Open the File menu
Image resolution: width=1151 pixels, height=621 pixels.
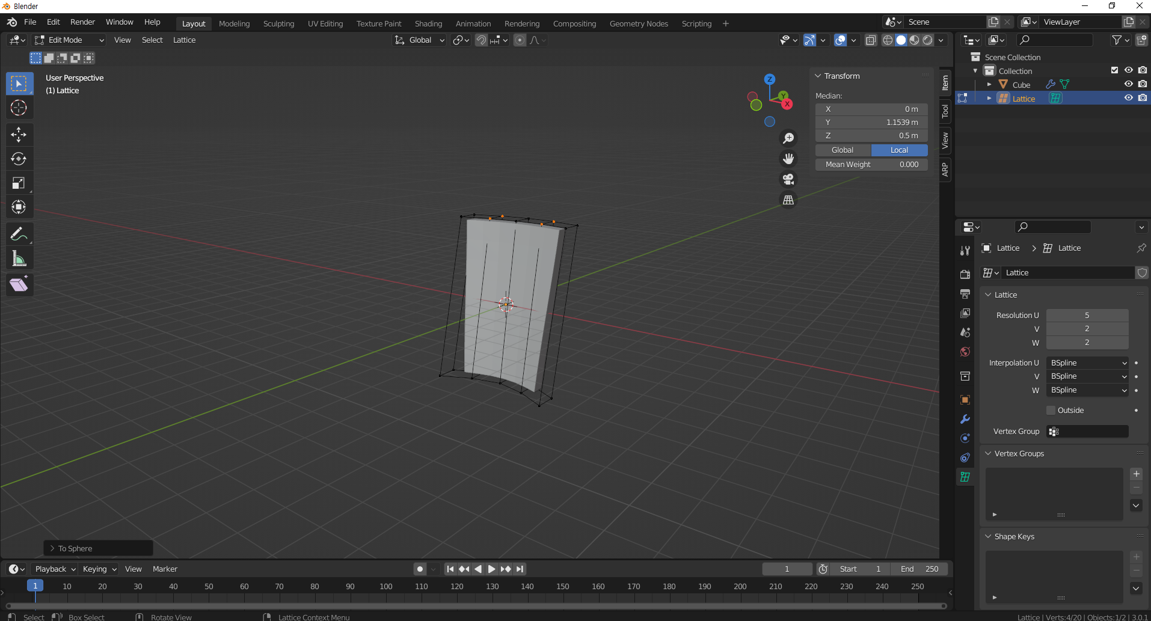(x=30, y=22)
